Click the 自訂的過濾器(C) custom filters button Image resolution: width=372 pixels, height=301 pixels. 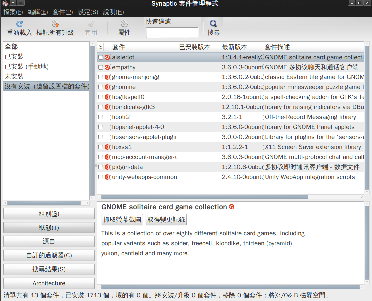(x=49, y=255)
